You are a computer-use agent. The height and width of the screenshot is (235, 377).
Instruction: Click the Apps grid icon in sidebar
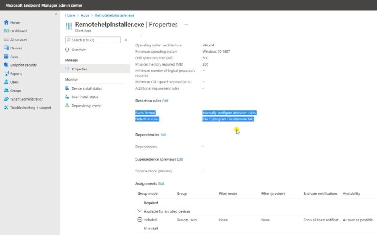[x=6, y=56]
